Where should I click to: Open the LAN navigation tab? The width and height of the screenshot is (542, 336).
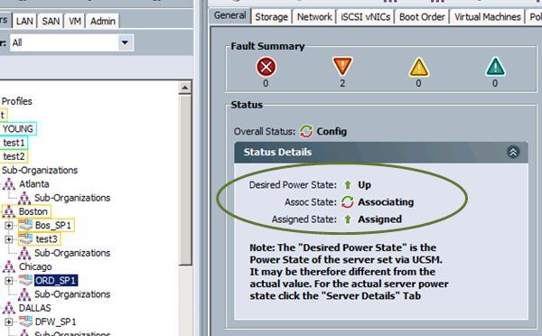click(x=24, y=21)
